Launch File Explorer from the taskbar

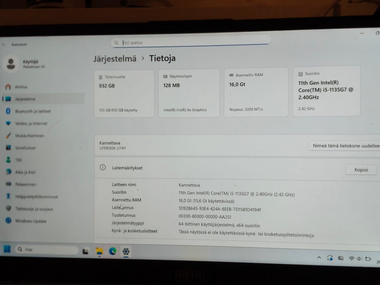click(x=99, y=252)
